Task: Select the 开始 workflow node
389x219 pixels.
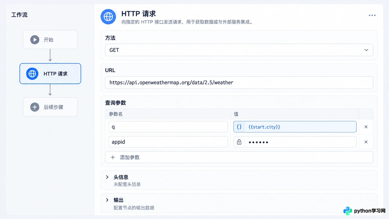Action: pos(50,39)
